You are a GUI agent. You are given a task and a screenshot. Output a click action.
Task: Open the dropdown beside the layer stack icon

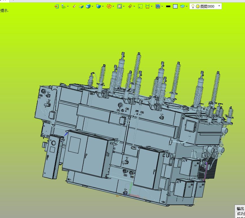click(187, 7)
